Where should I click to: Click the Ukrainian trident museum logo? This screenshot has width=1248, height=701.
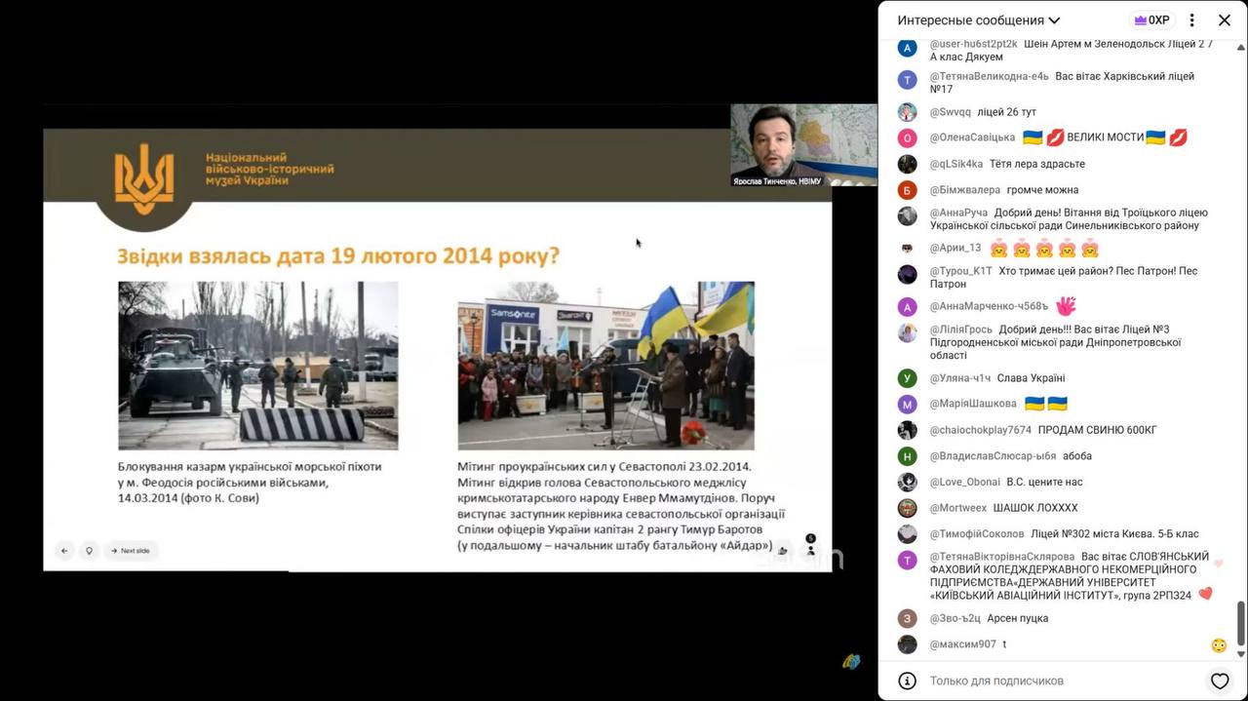pos(144,179)
